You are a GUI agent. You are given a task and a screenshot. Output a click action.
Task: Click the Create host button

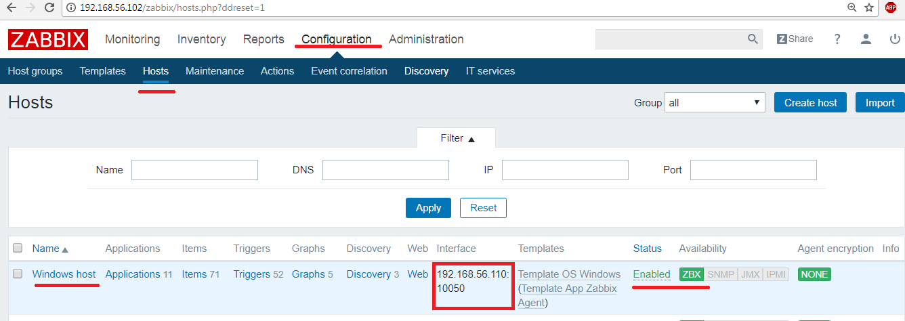[x=810, y=103]
